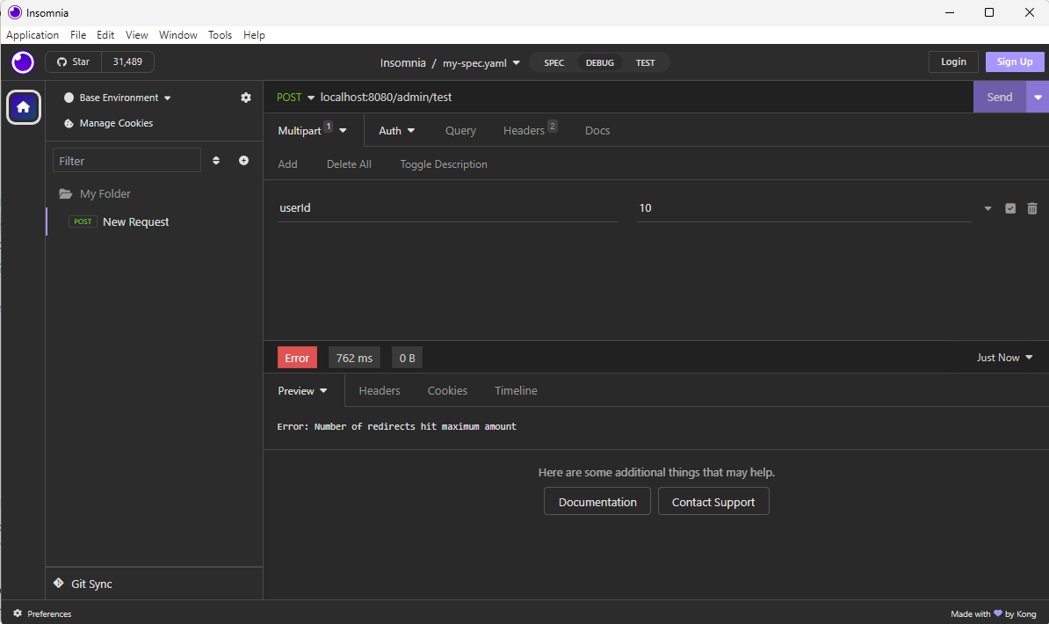This screenshot has width=1049, height=624.
Task: Open Git Sync in the sidebar
Action: pyautogui.click(x=90, y=584)
